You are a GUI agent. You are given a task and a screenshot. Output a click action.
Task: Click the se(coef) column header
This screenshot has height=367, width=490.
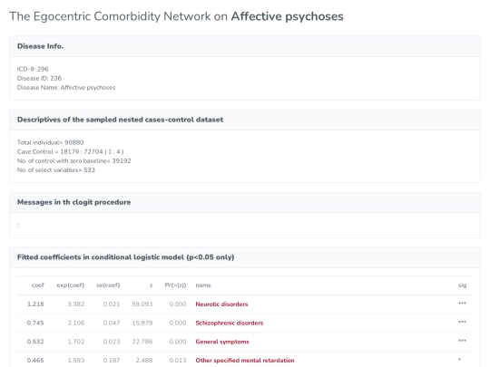[x=108, y=285]
